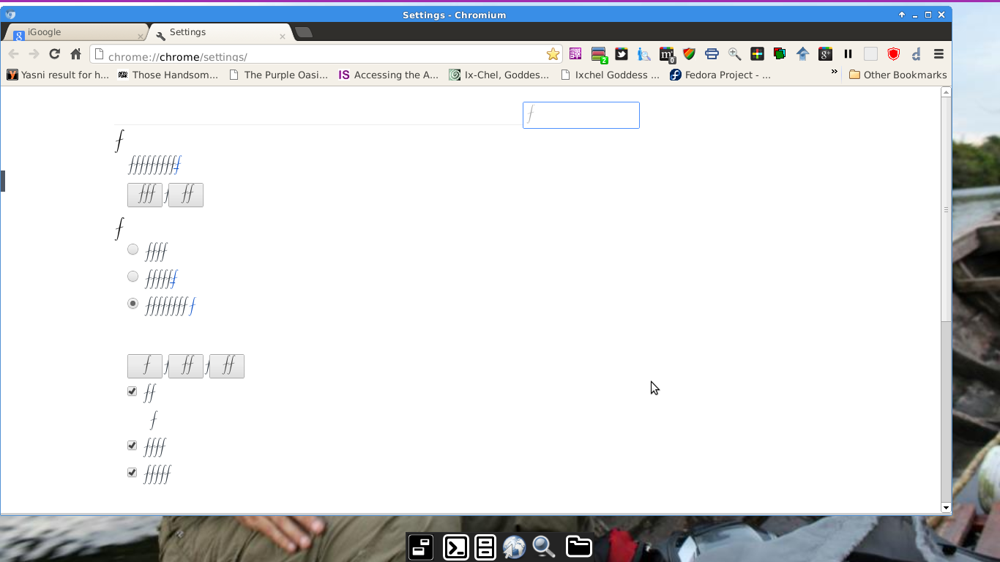Click the blue 'd' extension icon

(x=916, y=54)
